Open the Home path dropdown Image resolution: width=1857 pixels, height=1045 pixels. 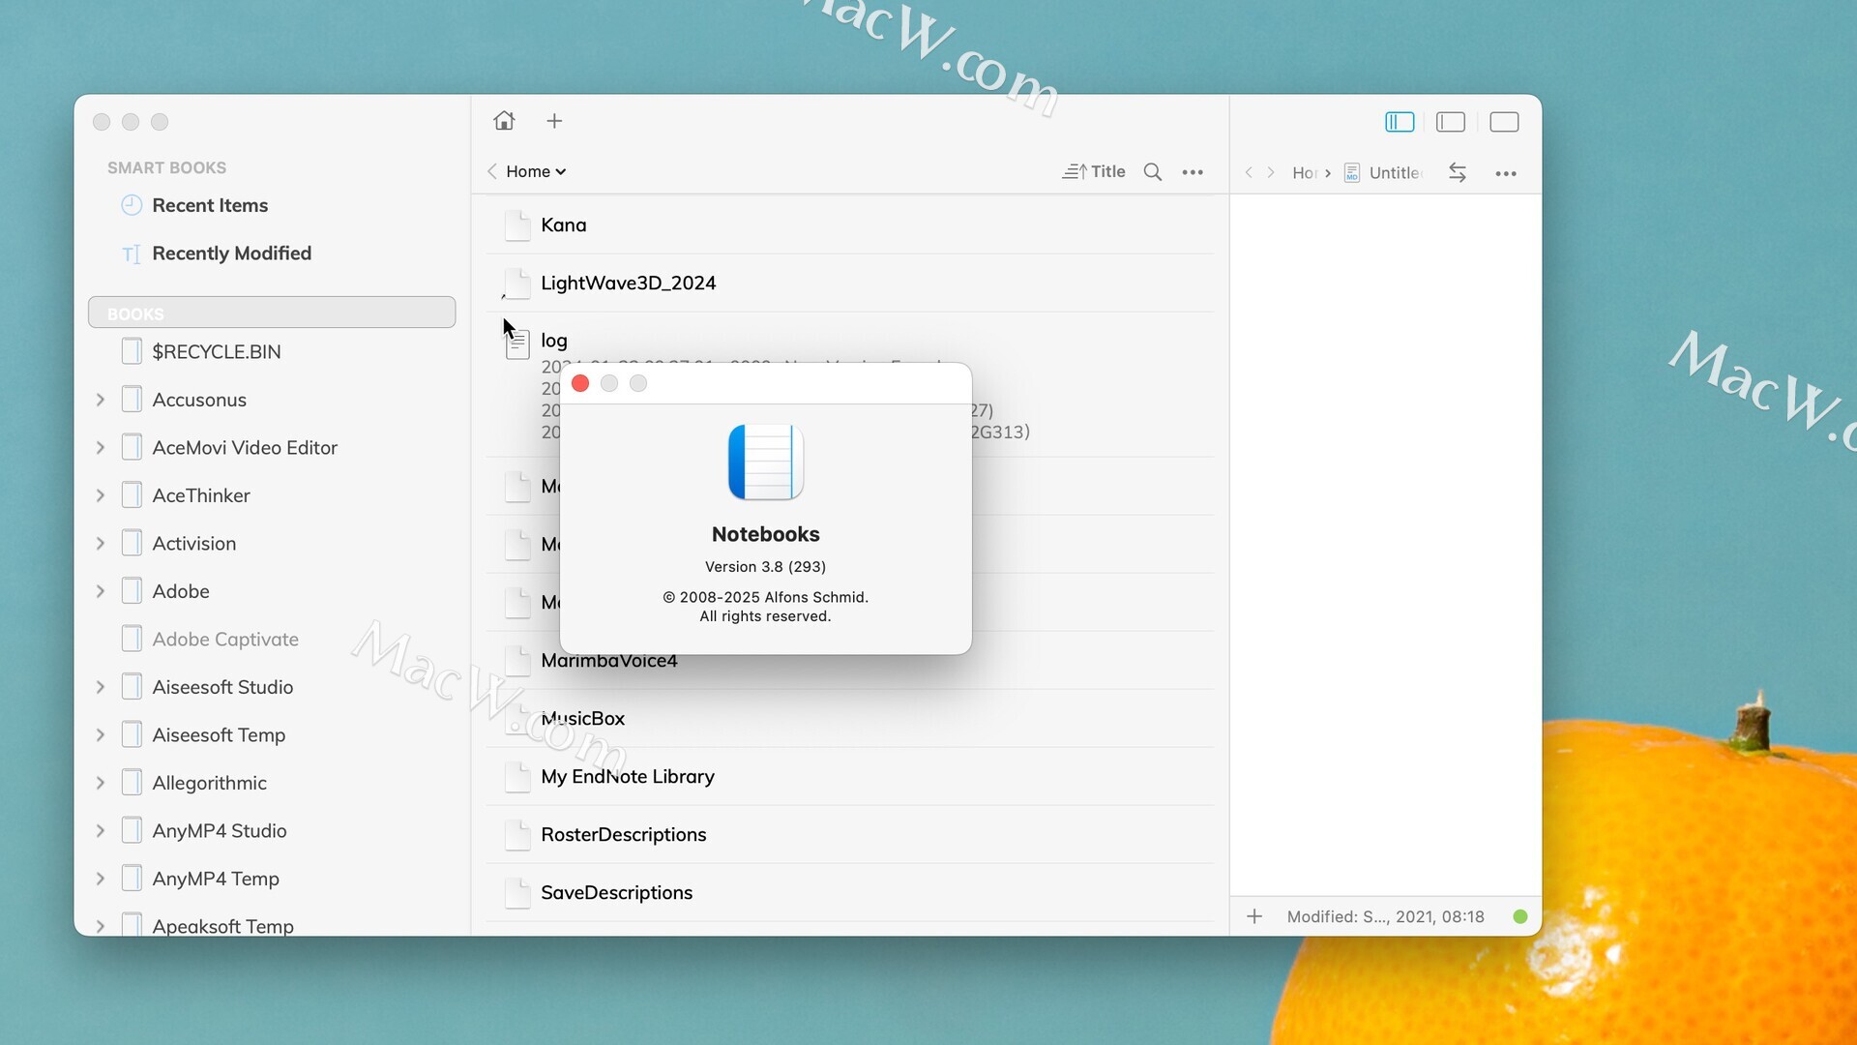(x=536, y=171)
